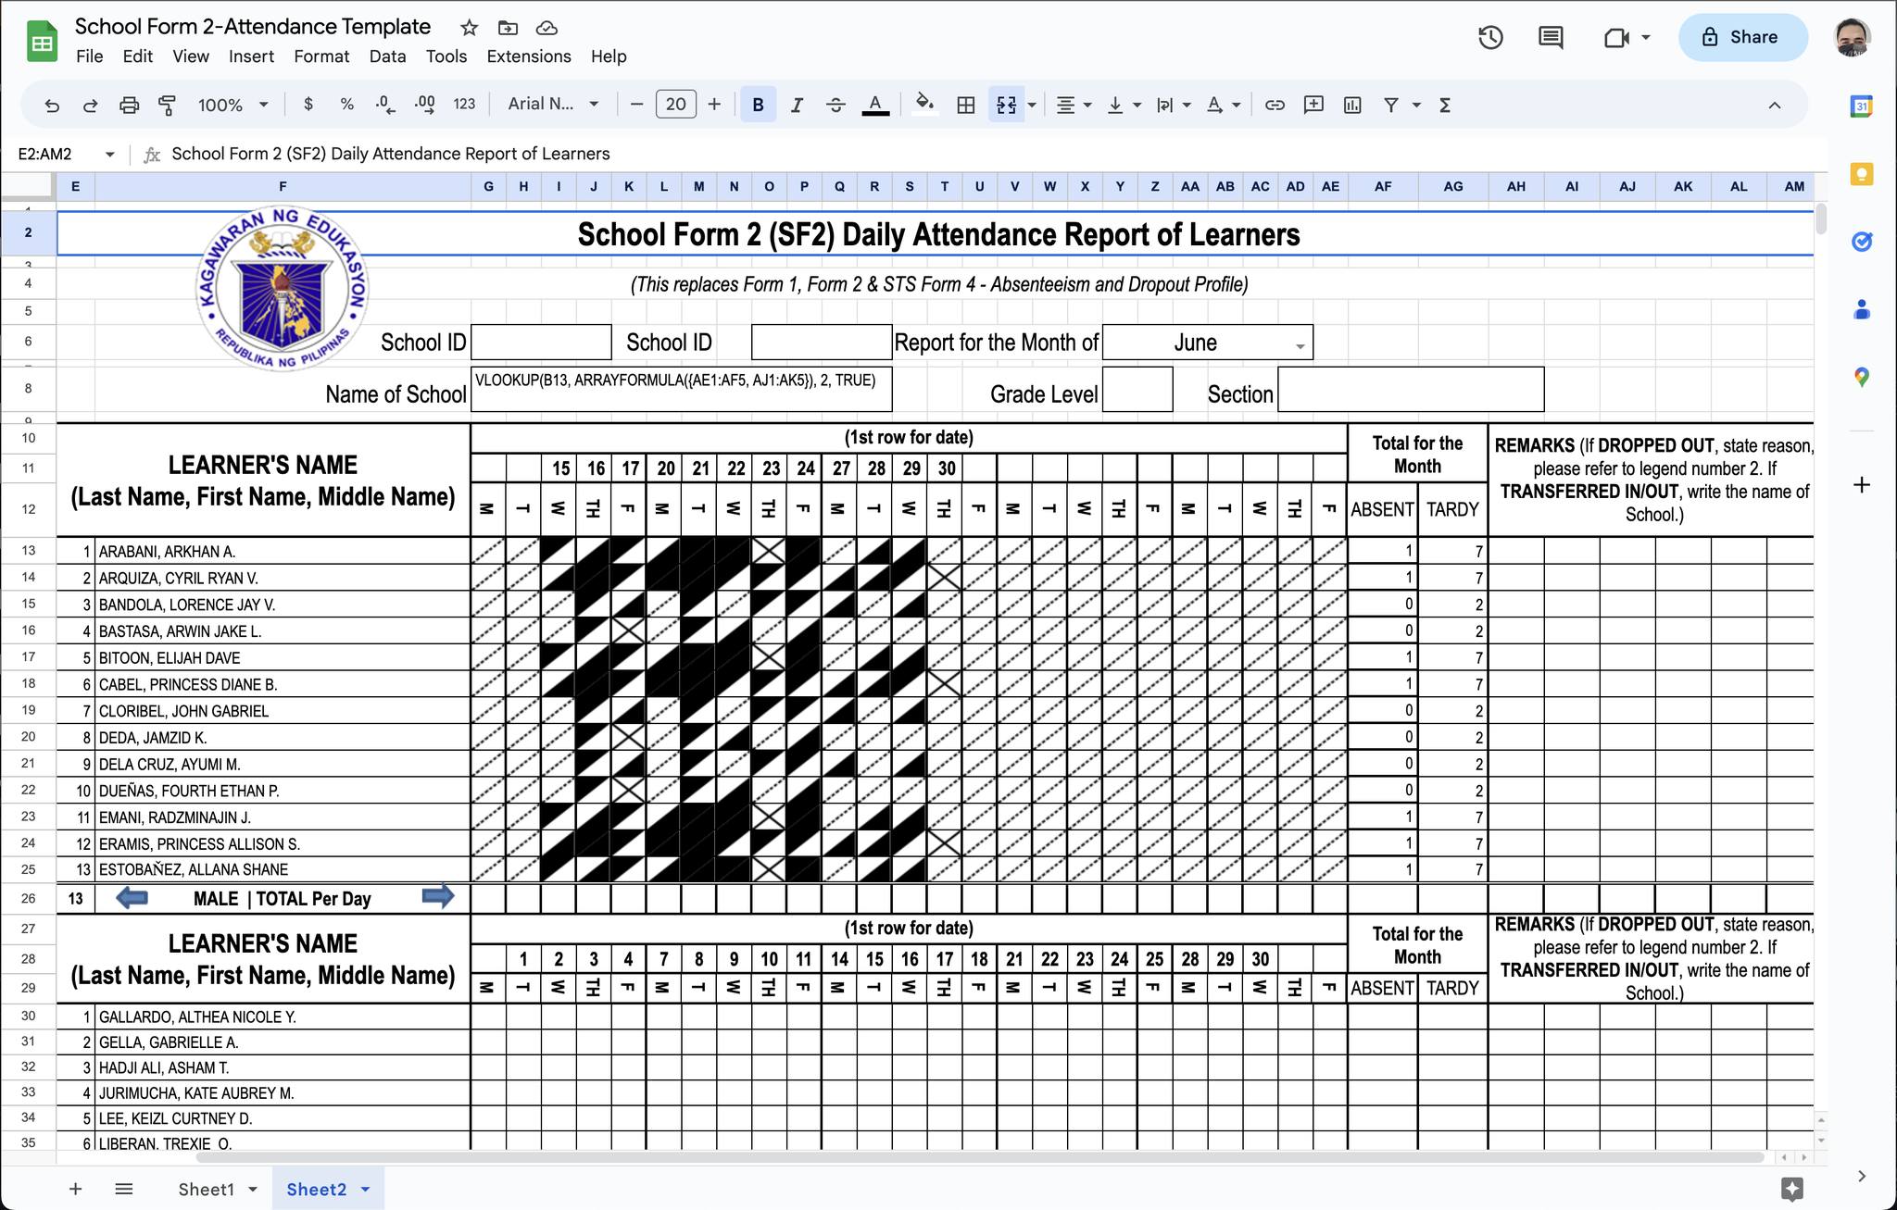
Task: Click the Insert comment icon
Action: pyautogui.click(x=1313, y=105)
